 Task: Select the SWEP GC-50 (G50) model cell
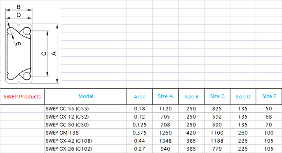(x=86, y=125)
